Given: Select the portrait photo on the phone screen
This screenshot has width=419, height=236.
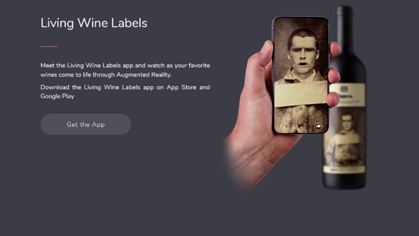Looking at the screenshot, I should 301,52.
